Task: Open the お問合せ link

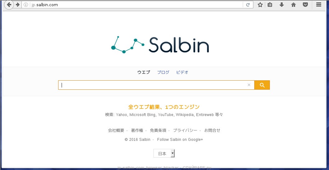Action: [212, 131]
